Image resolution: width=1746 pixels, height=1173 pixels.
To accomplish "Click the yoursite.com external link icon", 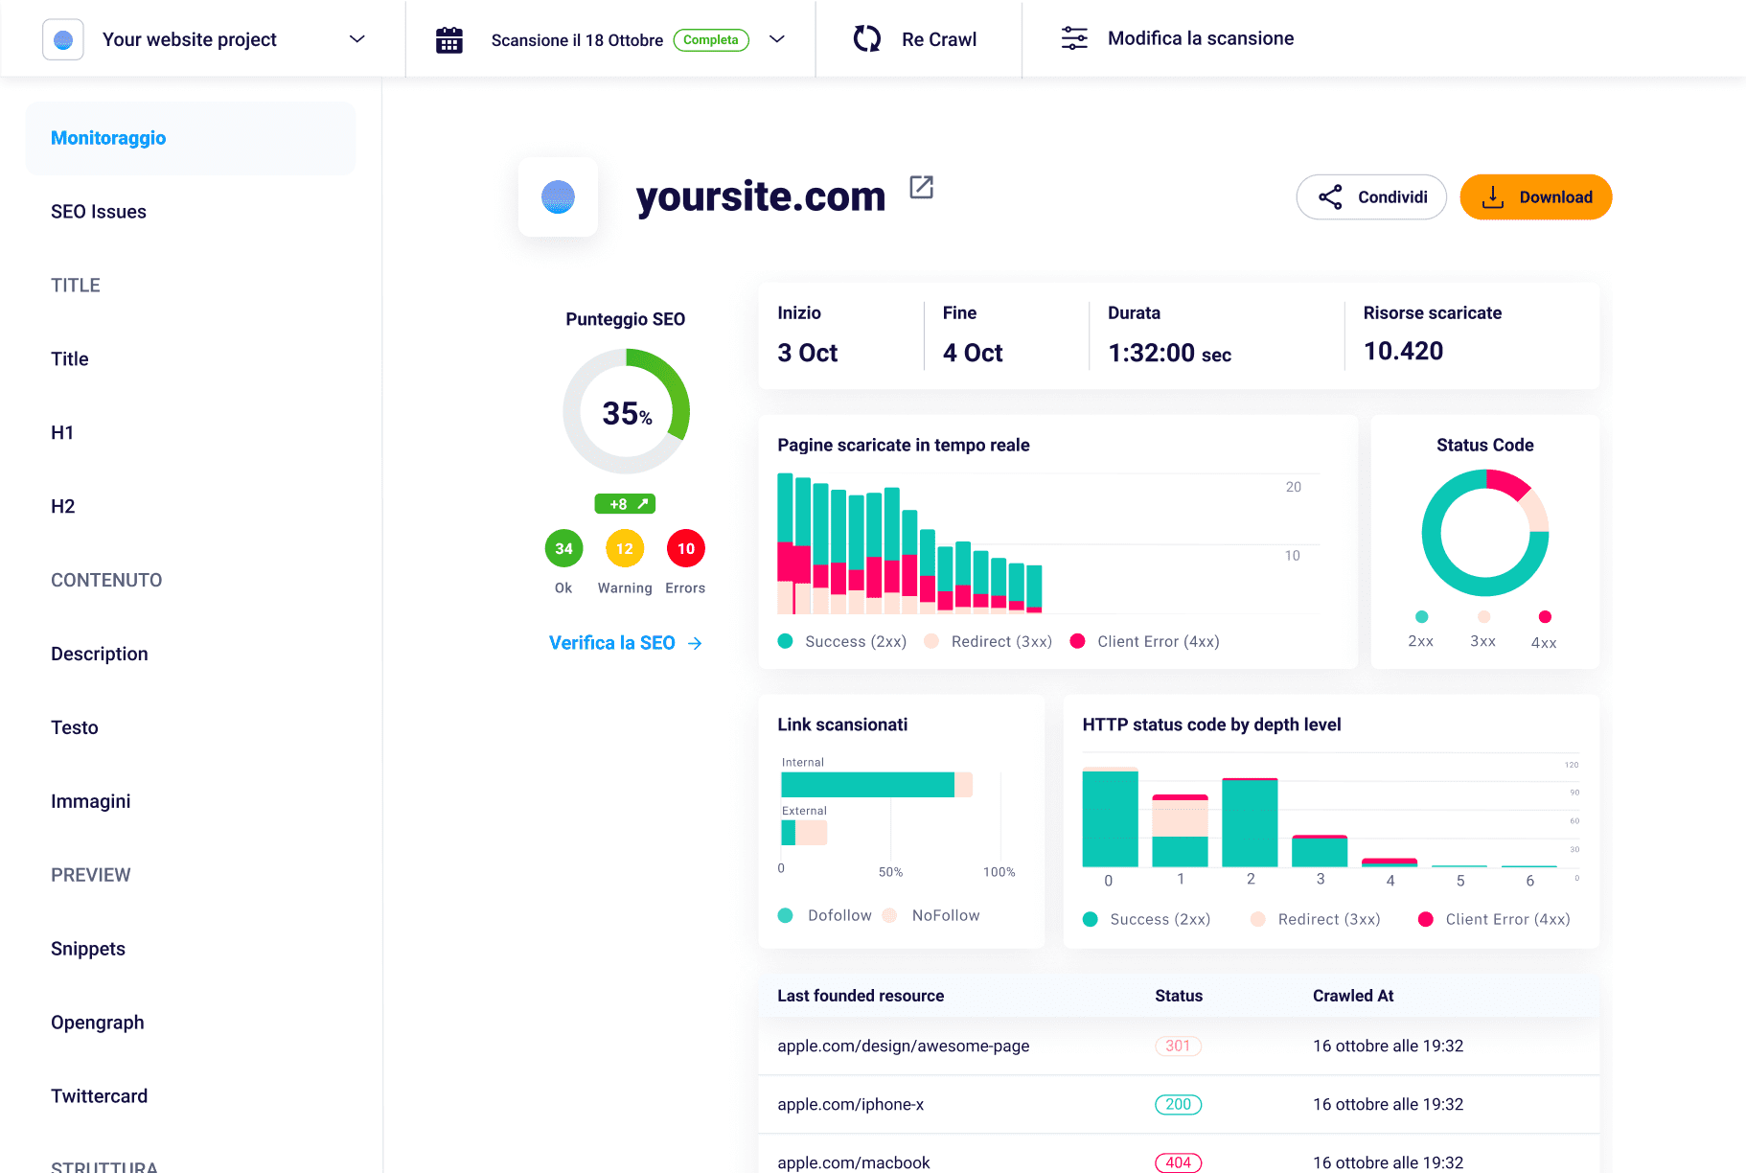I will (x=921, y=187).
